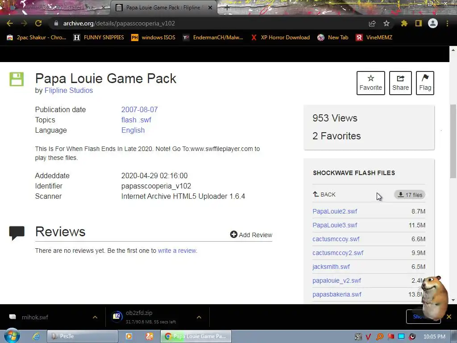Switch to the Pes3e taskbar window
457x343 pixels.
[x=83, y=336]
